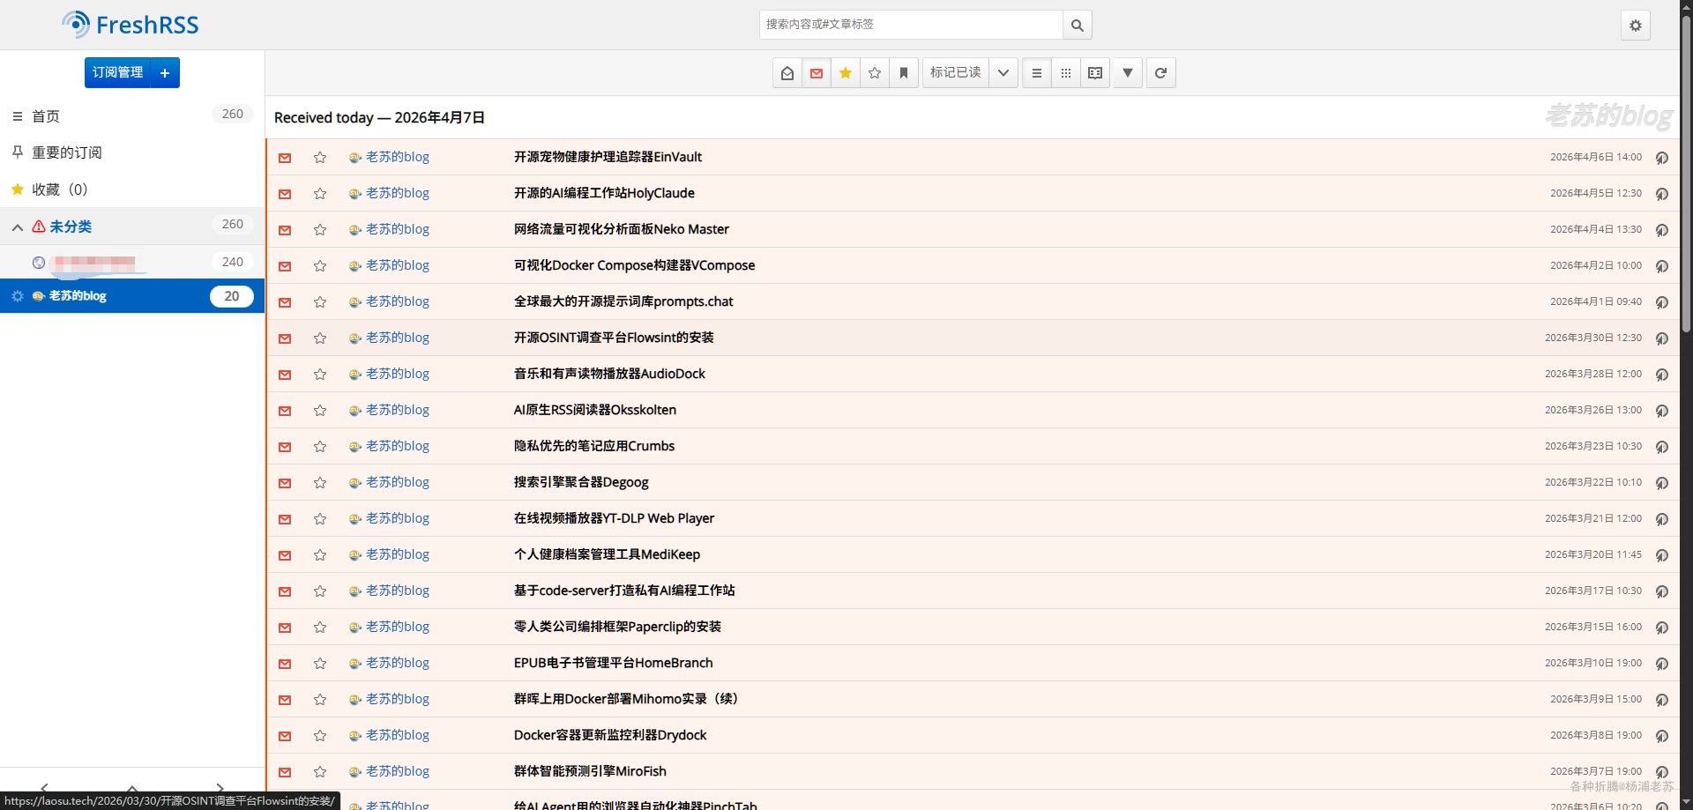Screen dimensions: 1693x810
Task: Open original link for Crumbs article
Action: tap(1662, 447)
